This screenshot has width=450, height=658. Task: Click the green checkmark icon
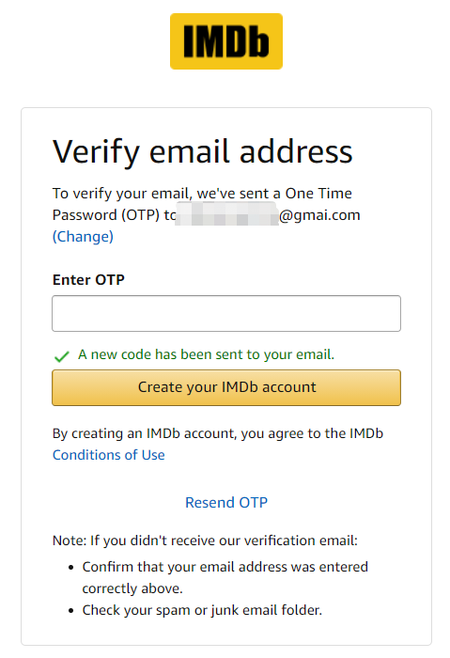[62, 356]
